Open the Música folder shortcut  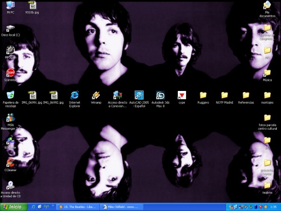[267, 75]
